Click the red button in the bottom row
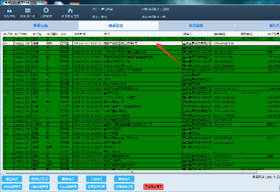The height and width of the screenshot is (192, 280). [x=154, y=186]
